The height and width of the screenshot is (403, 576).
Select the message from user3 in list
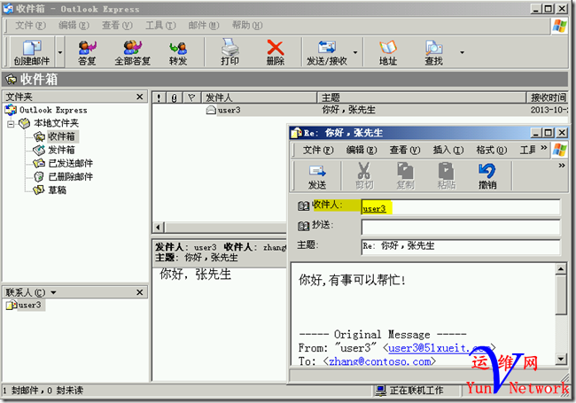tap(360, 110)
